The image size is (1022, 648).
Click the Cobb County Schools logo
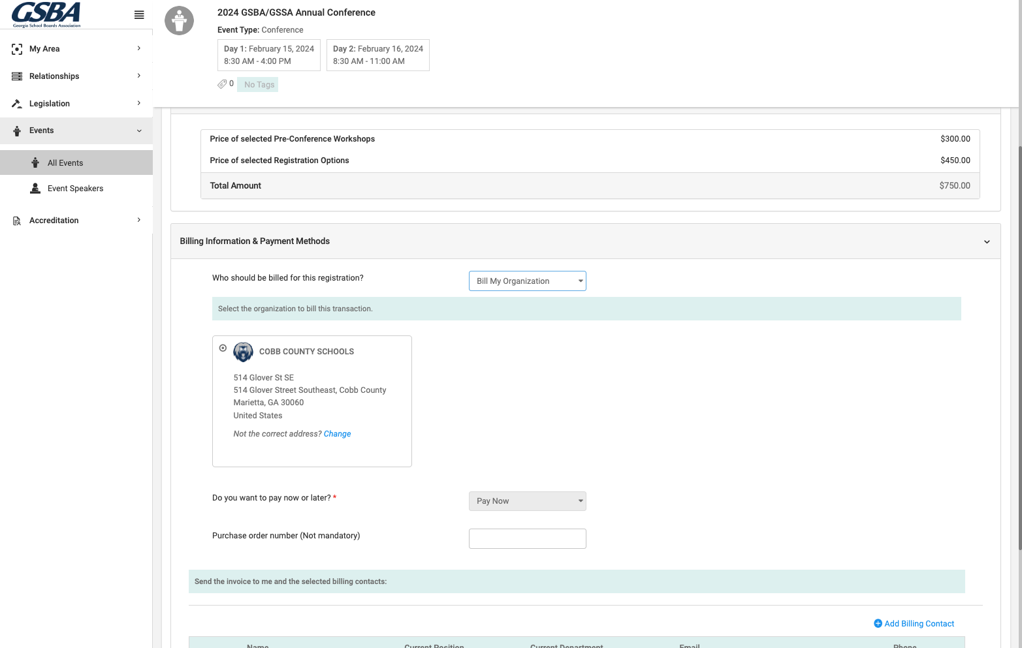coord(244,352)
